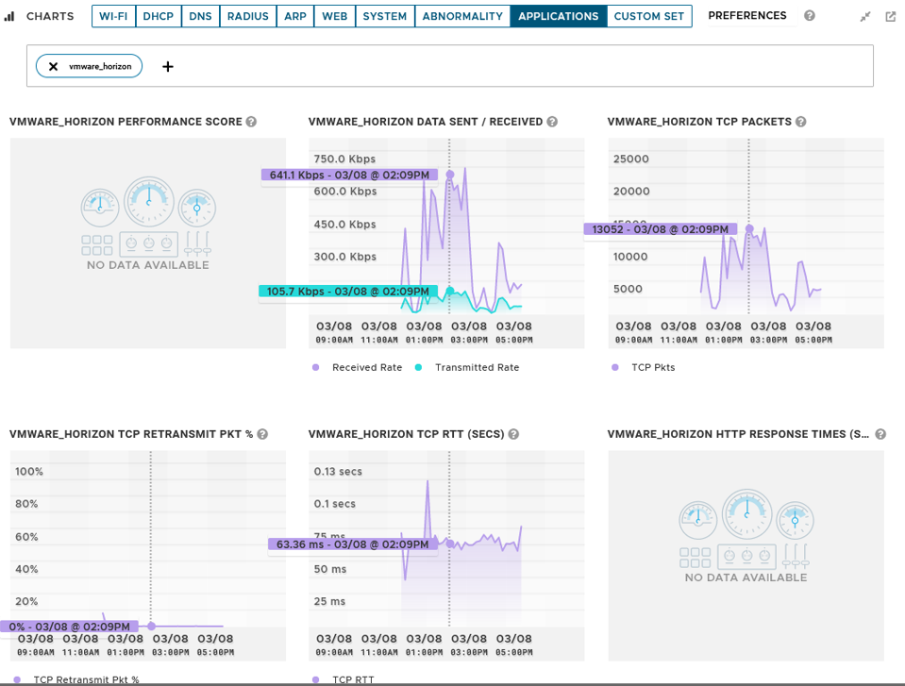Toggle TCP Retransmit Pkt % legend series
Viewport: 905px width, 686px height.
coord(76,679)
